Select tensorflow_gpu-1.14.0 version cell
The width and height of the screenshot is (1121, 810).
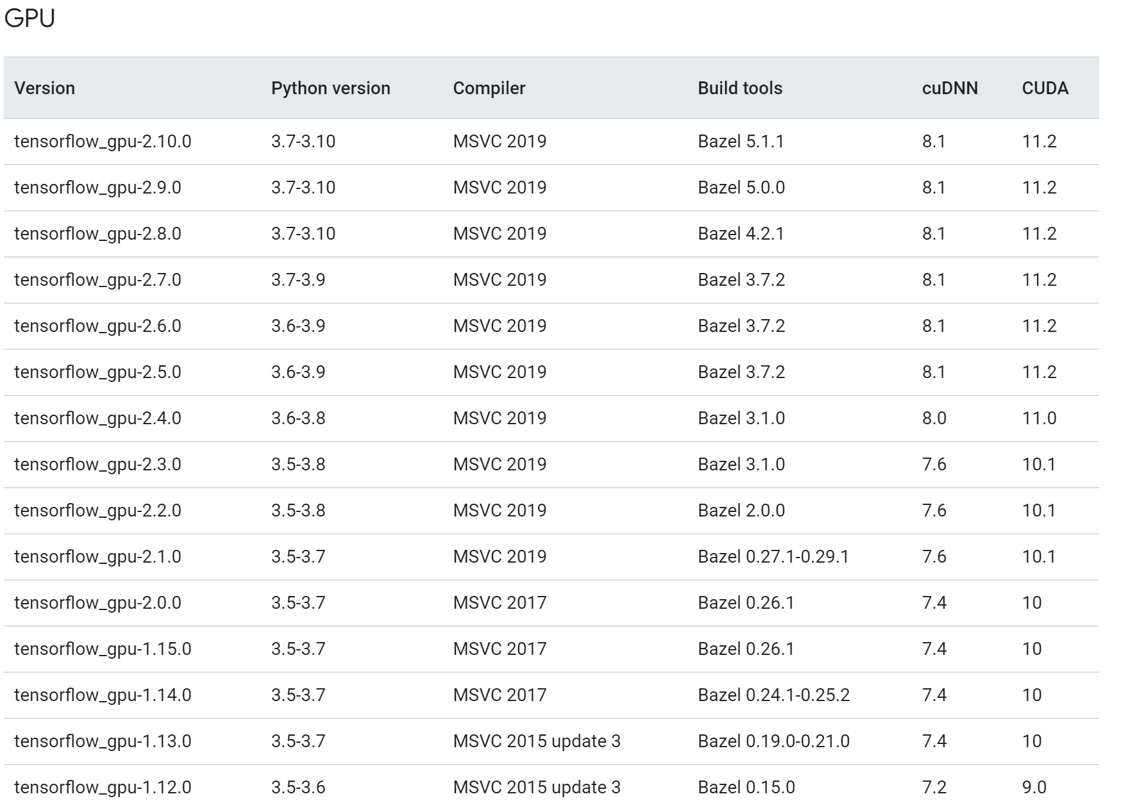coord(103,695)
